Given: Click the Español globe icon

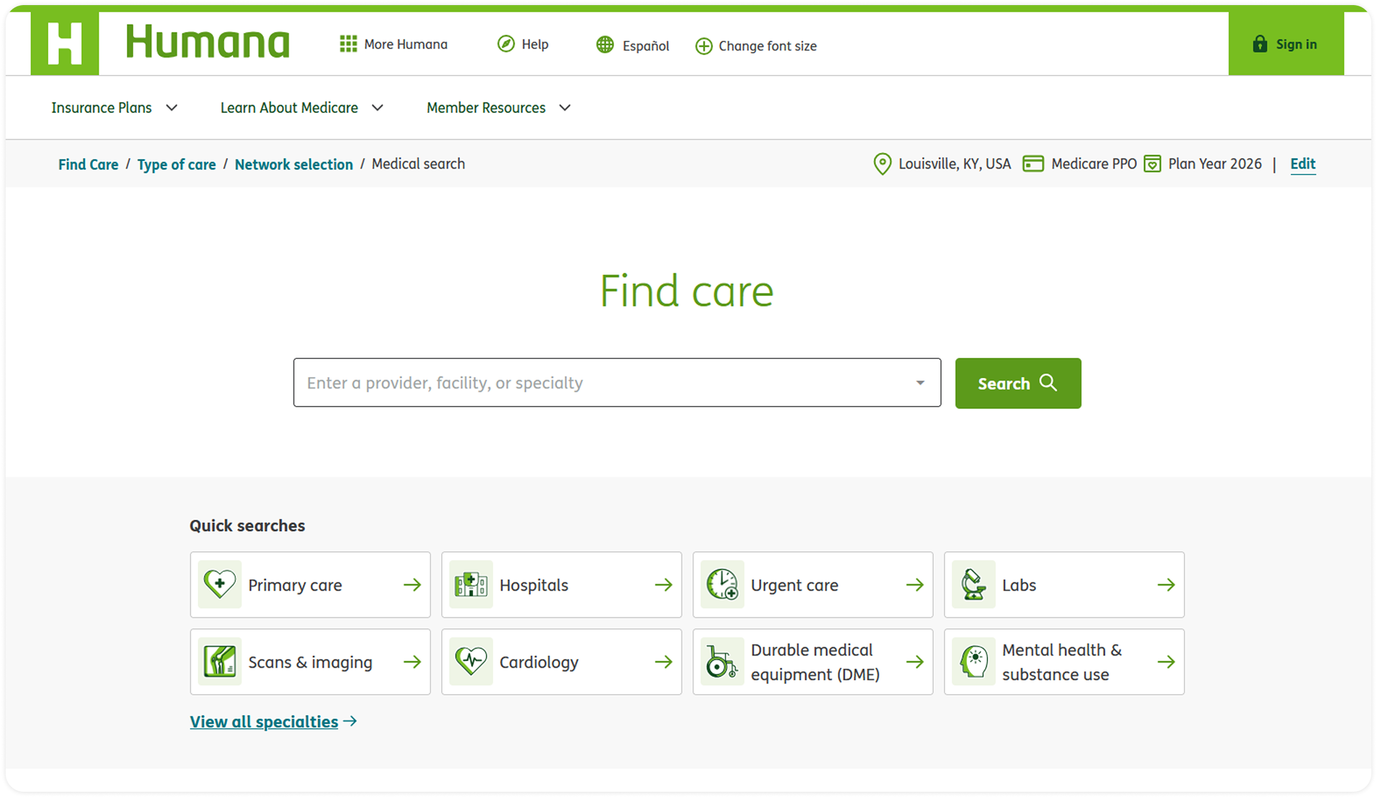Looking at the screenshot, I should (x=605, y=45).
